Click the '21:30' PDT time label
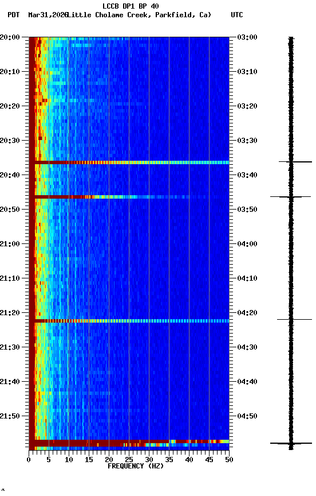316x496 pixels. coord(10,347)
